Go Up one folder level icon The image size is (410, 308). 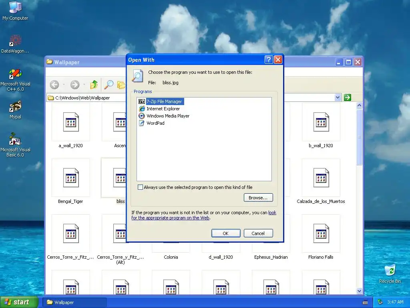94,85
